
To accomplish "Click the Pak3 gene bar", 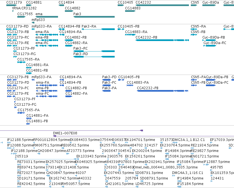I will [x=94, y=17].
